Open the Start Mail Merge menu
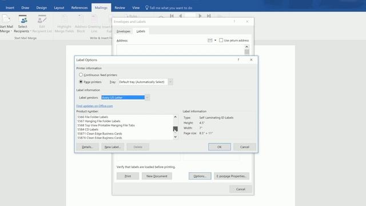Screen dimensions: 366x206 point(6,24)
